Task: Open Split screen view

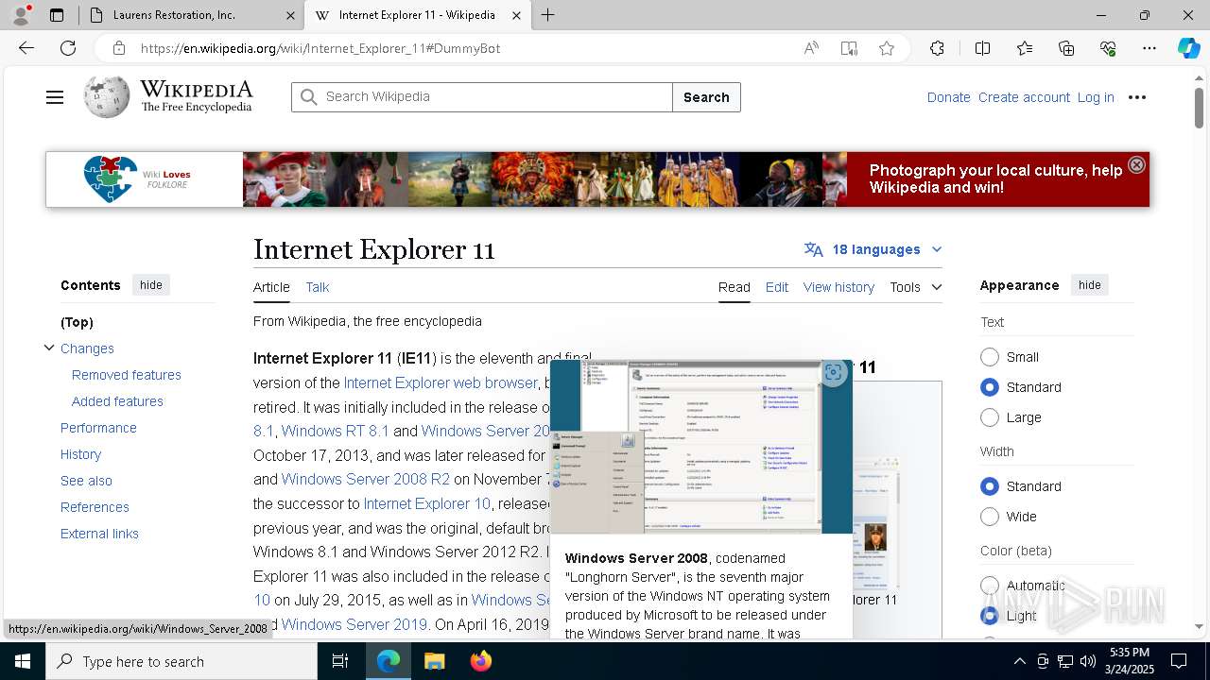Action: (x=982, y=48)
